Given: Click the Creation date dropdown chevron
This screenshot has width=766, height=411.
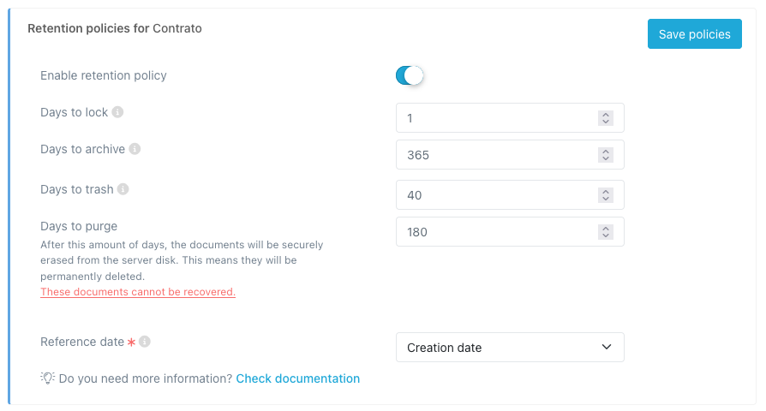Looking at the screenshot, I should (607, 348).
